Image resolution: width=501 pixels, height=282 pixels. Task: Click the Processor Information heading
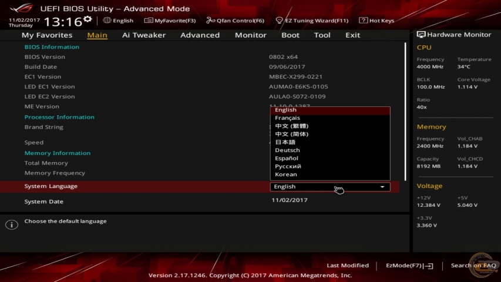pos(59,117)
